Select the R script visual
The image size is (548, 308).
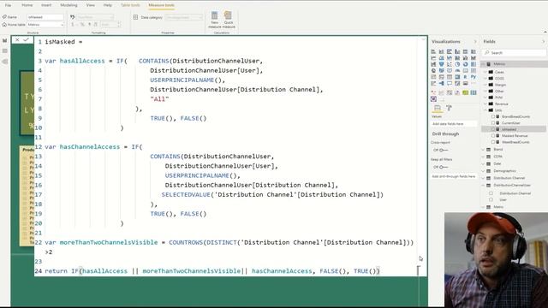tap(465, 77)
